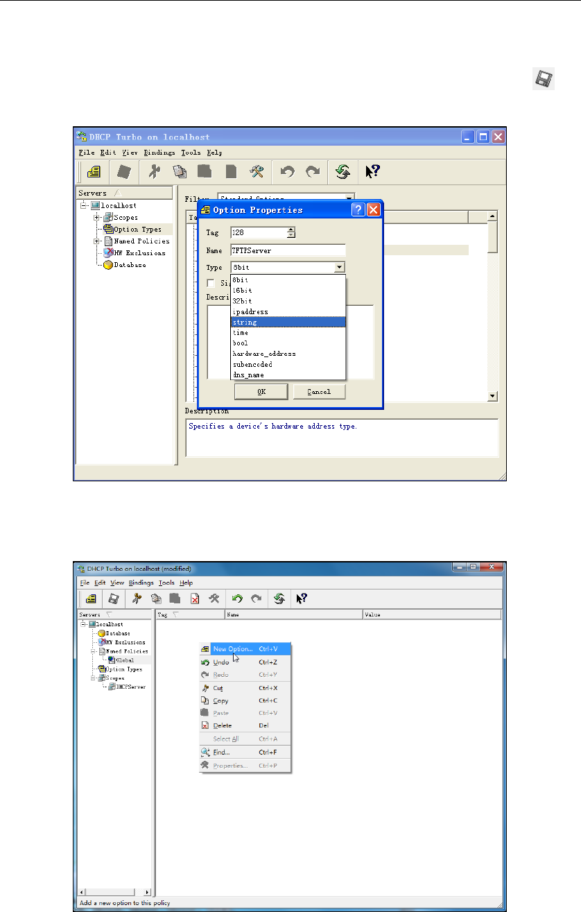Tick the checkbox below the Type field

coord(211,283)
